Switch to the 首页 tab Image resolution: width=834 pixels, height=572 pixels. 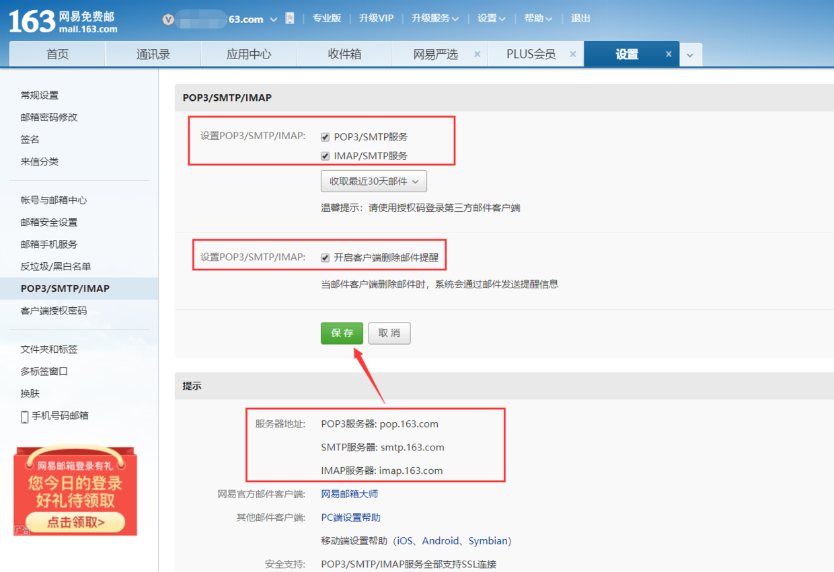coord(58,54)
